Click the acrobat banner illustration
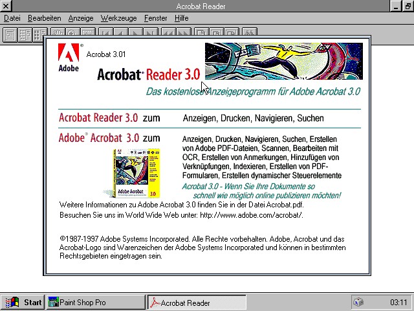 point(284,61)
